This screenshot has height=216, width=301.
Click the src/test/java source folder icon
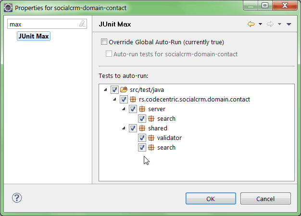tap(124, 90)
